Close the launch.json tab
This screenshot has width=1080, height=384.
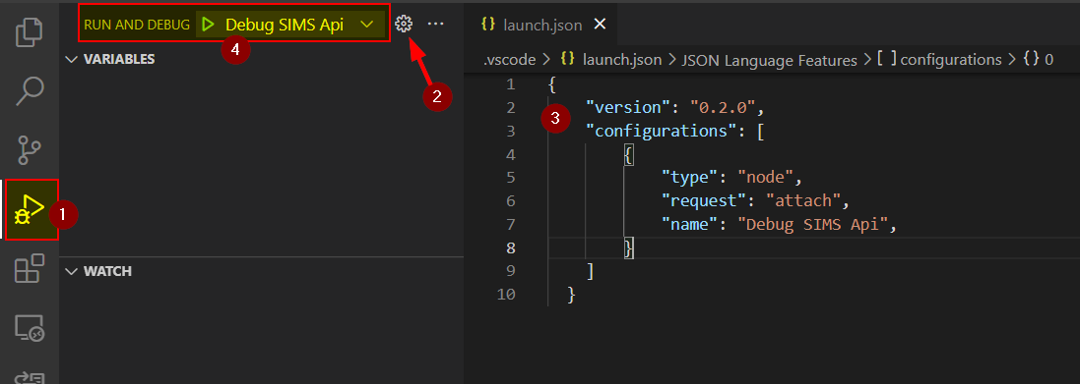tap(600, 25)
